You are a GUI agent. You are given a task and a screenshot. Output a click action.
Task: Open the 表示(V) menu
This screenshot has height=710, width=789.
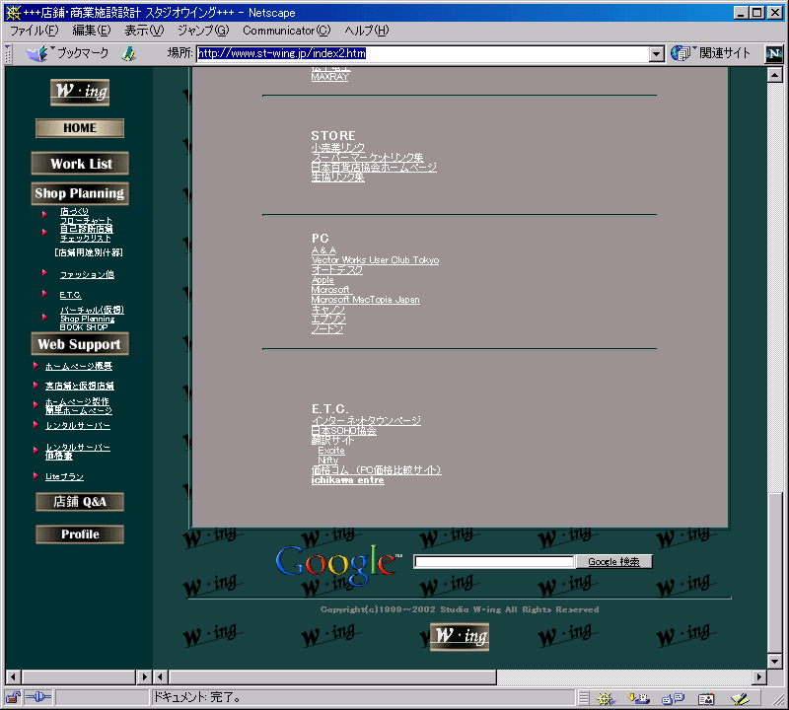click(x=144, y=31)
